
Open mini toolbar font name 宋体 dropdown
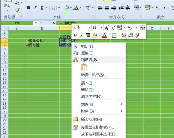[89, 27]
